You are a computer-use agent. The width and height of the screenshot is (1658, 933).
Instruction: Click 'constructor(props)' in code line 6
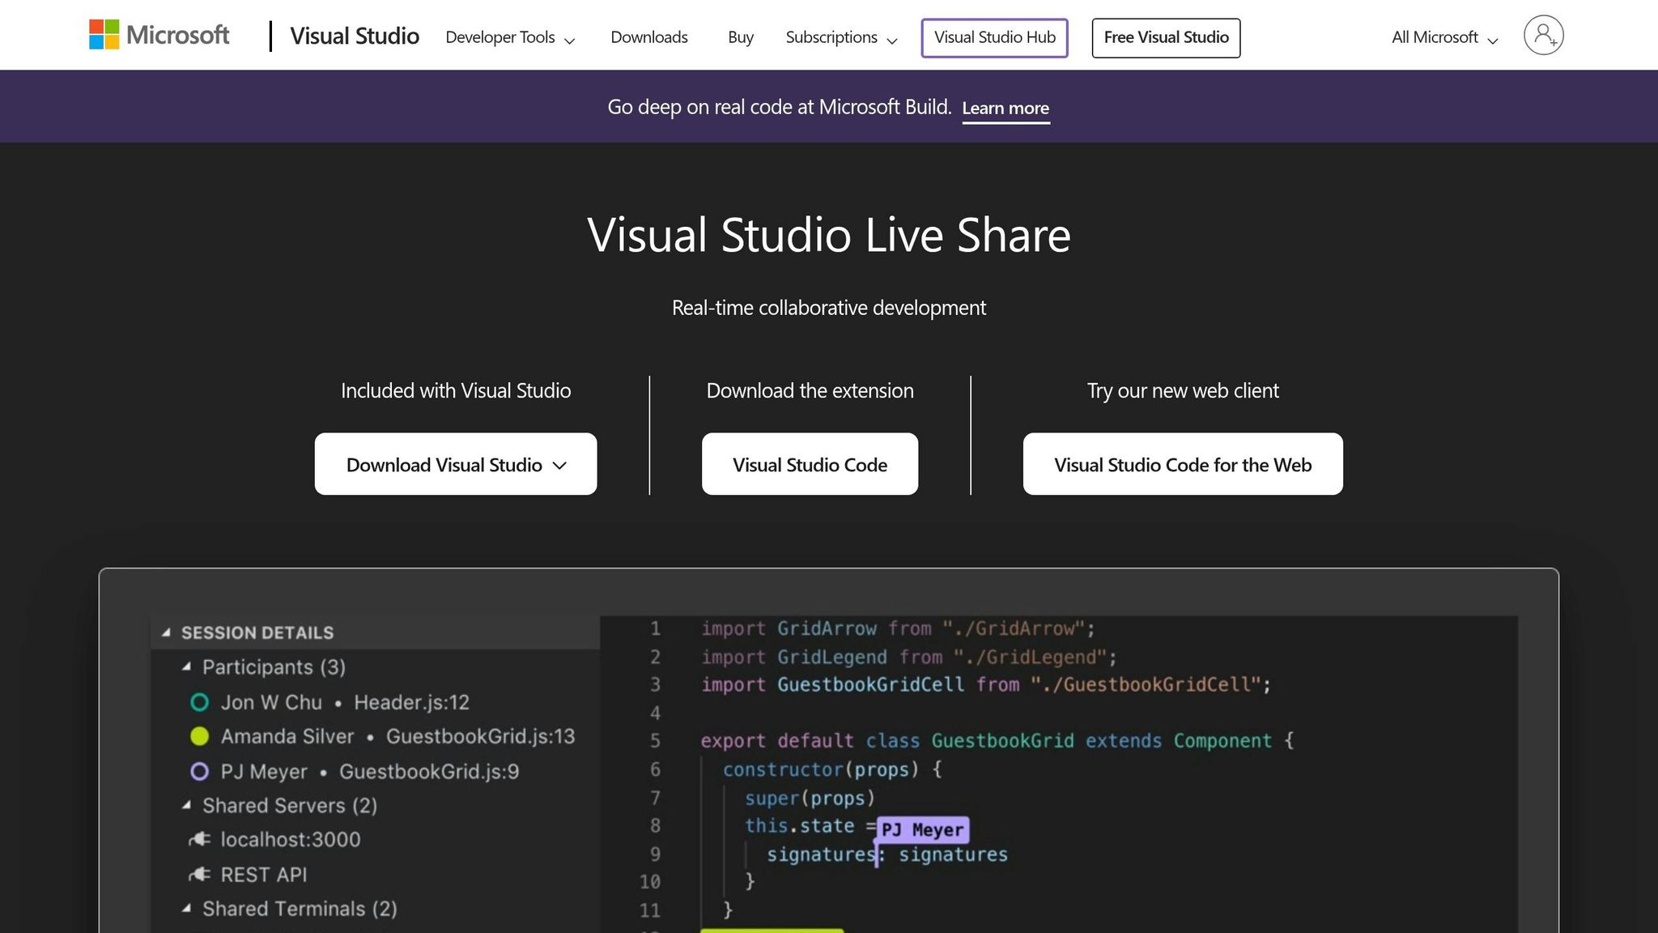tap(821, 769)
